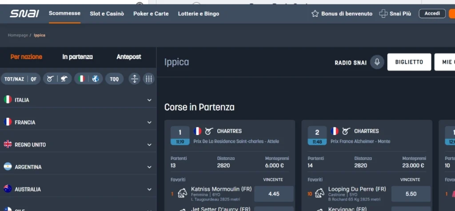Click horse icon beside Katniss Mormoulin
The width and height of the screenshot is (455, 211).
[182, 193]
